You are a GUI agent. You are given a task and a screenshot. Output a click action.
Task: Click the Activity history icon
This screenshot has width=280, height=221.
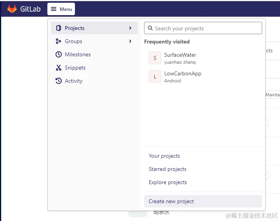pos(59,81)
